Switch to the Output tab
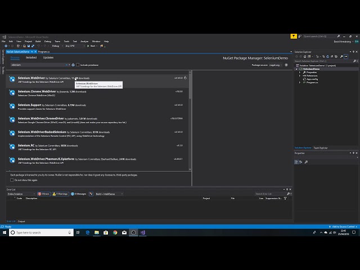This screenshot has width=360, height=270. click(x=21, y=222)
